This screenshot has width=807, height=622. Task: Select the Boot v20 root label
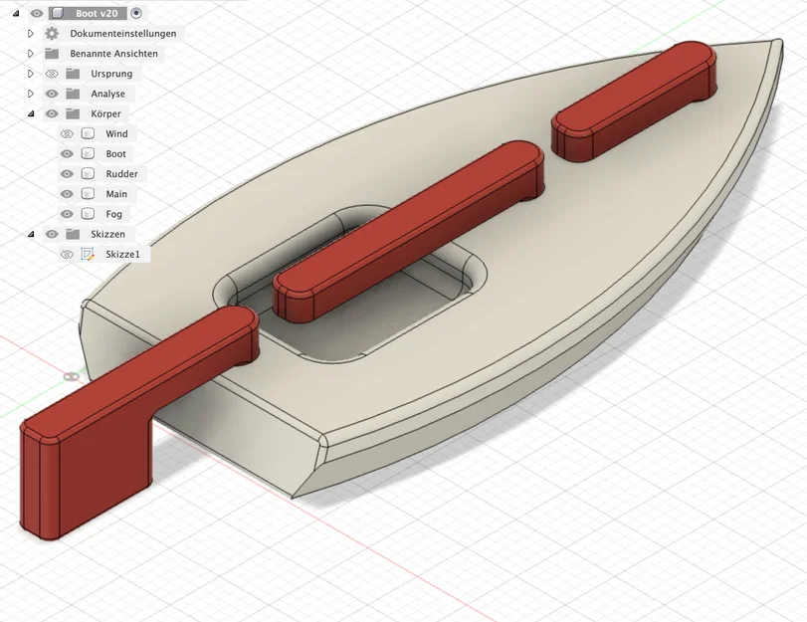[x=97, y=13]
